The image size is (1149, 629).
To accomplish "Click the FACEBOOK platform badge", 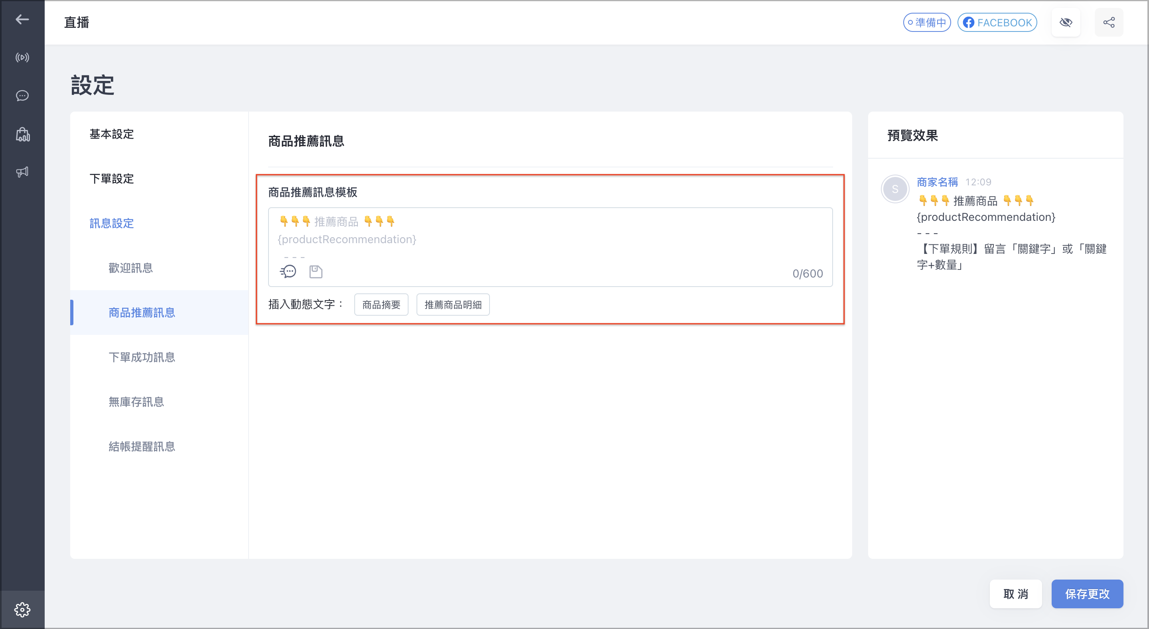I will point(997,22).
